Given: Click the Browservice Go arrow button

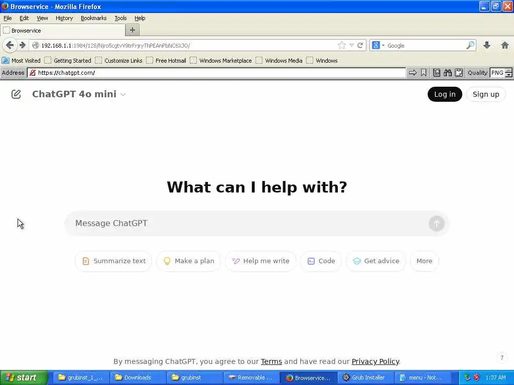Looking at the screenshot, I should (413, 73).
